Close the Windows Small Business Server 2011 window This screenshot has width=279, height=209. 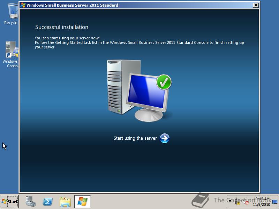click(x=256, y=5)
